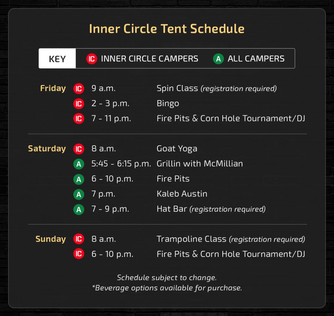
Task: Click the red IC icon in the key
Action: click(92, 59)
